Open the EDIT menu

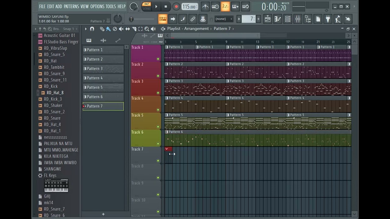pos(51,6)
